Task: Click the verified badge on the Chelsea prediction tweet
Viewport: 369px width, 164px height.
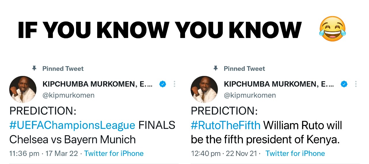Action: coord(163,84)
